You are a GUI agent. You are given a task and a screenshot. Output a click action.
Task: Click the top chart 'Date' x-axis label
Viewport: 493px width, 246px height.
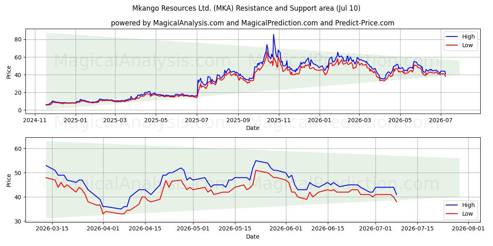(x=252, y=128)
